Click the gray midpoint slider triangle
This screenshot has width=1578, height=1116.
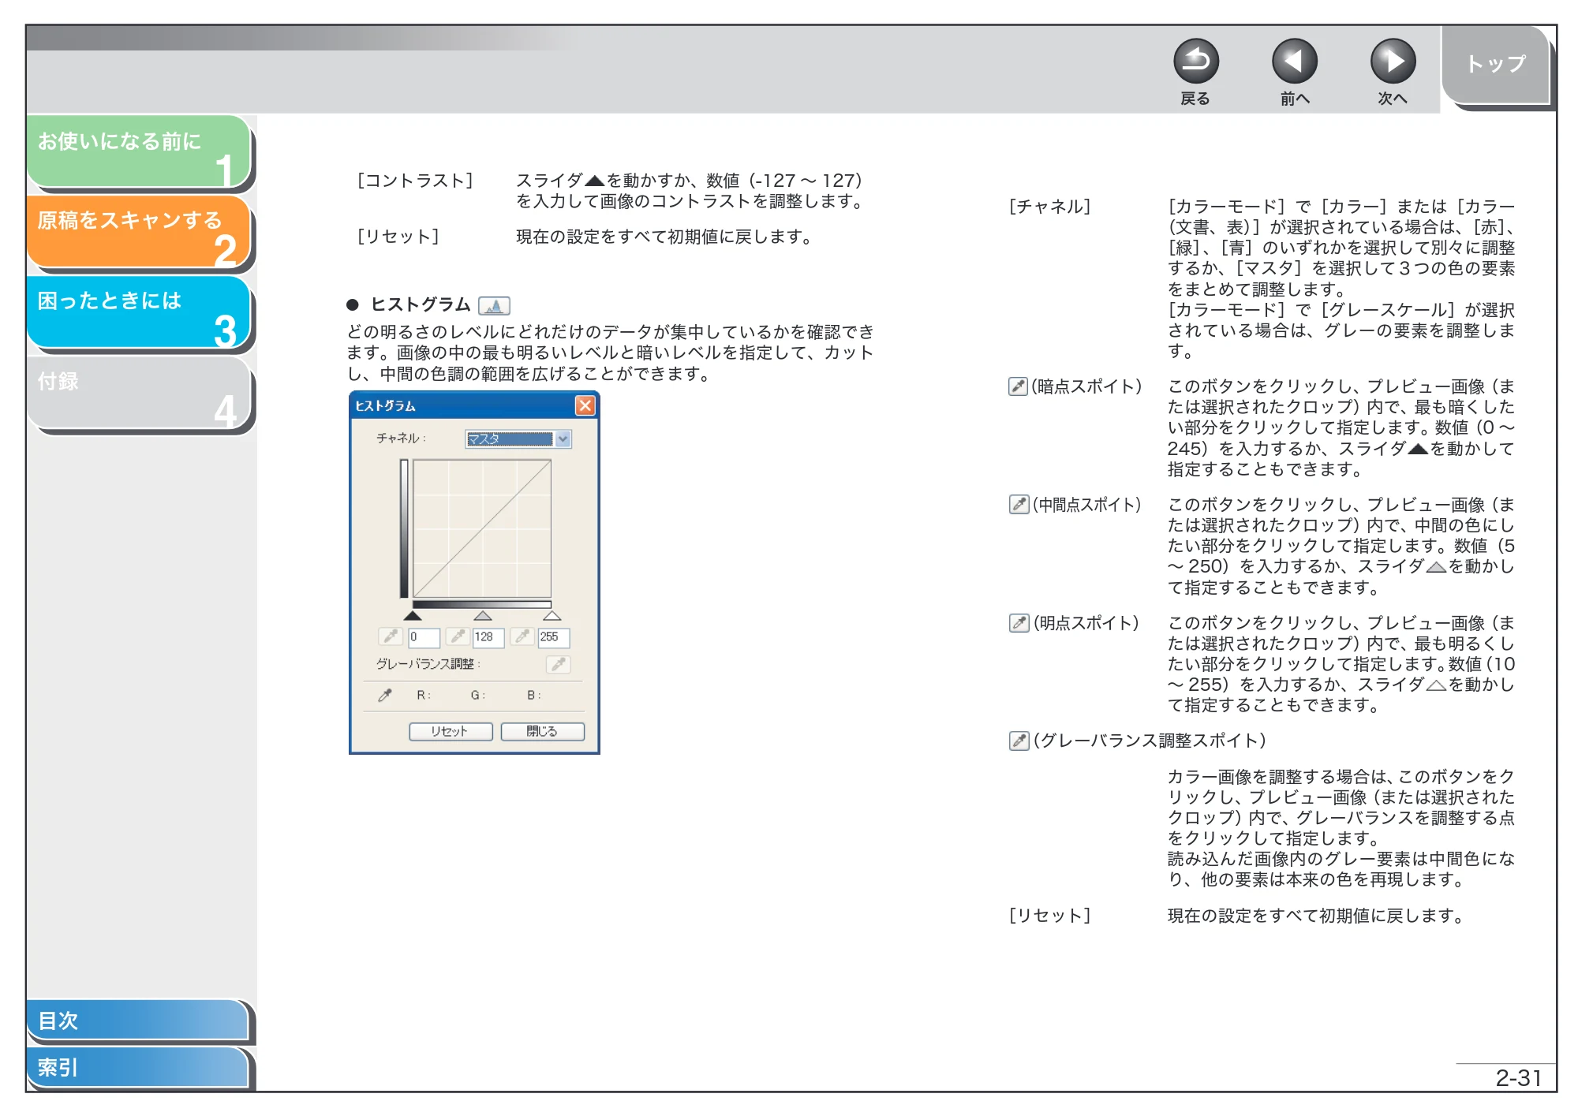point(483,615)
